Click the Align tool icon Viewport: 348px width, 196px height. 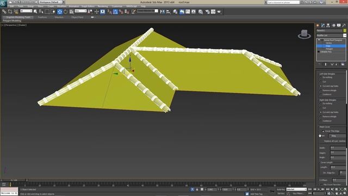168,11
